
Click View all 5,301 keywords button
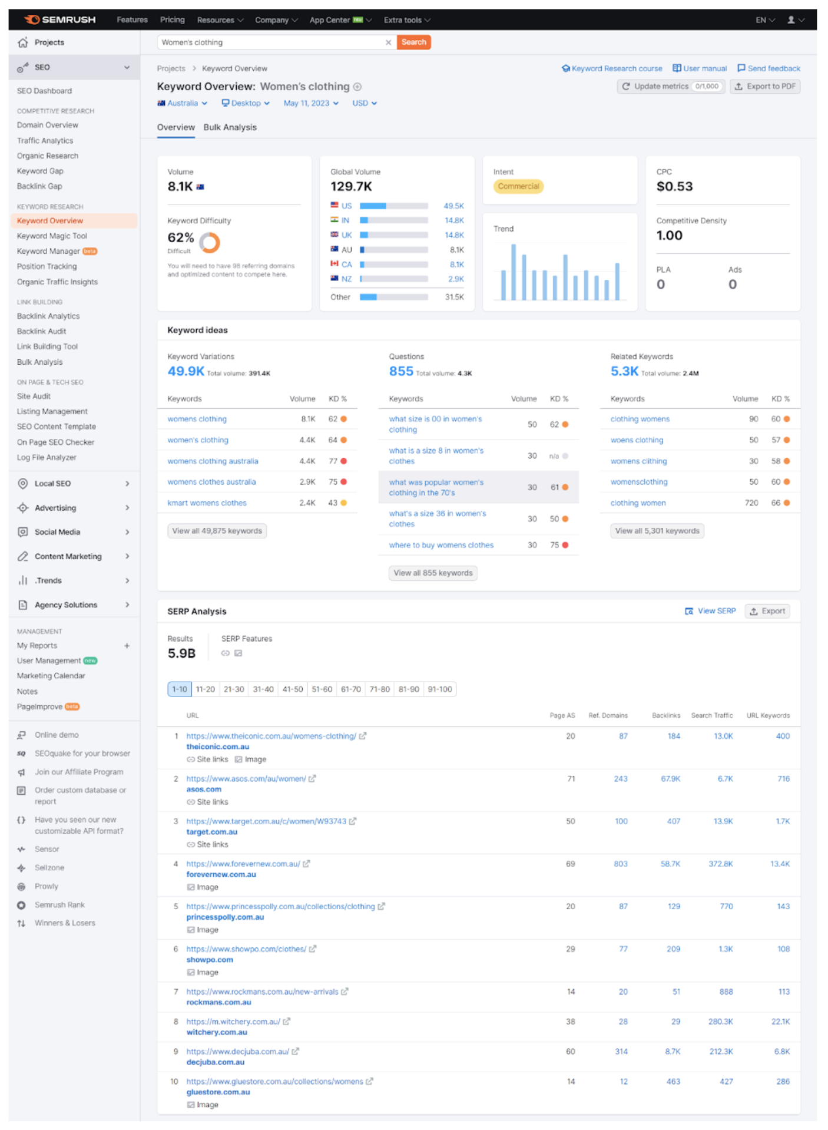point(657,531)
